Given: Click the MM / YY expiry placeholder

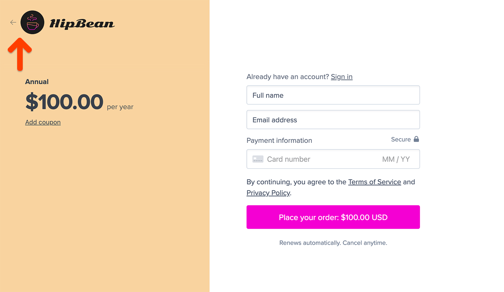Looking at the screenshot, I should tap(396, 159).
